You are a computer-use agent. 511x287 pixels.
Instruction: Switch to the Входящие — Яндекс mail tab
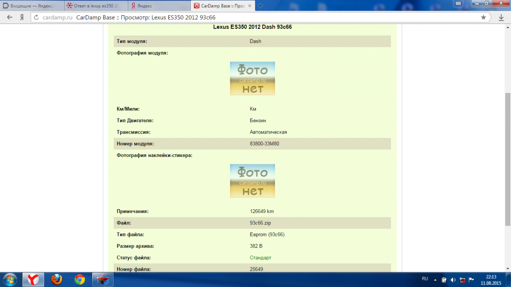pos(32,6)
